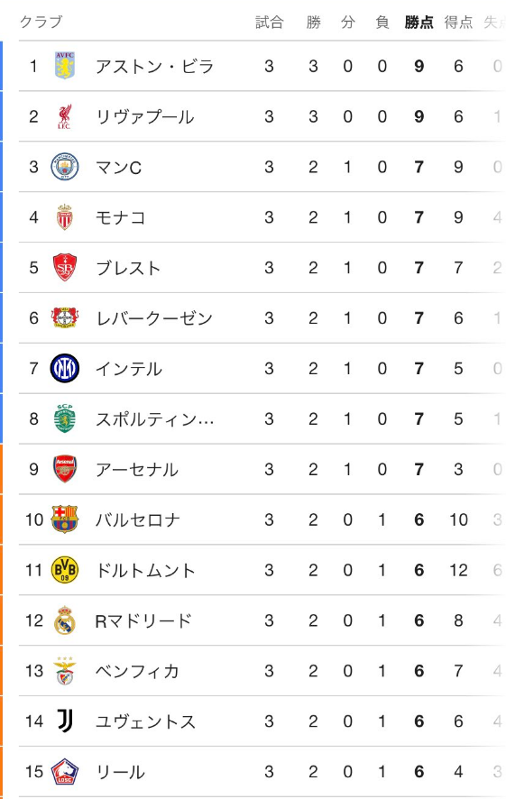
Task: Select the アストン・ビラ team name
Action: coord(154,66)
